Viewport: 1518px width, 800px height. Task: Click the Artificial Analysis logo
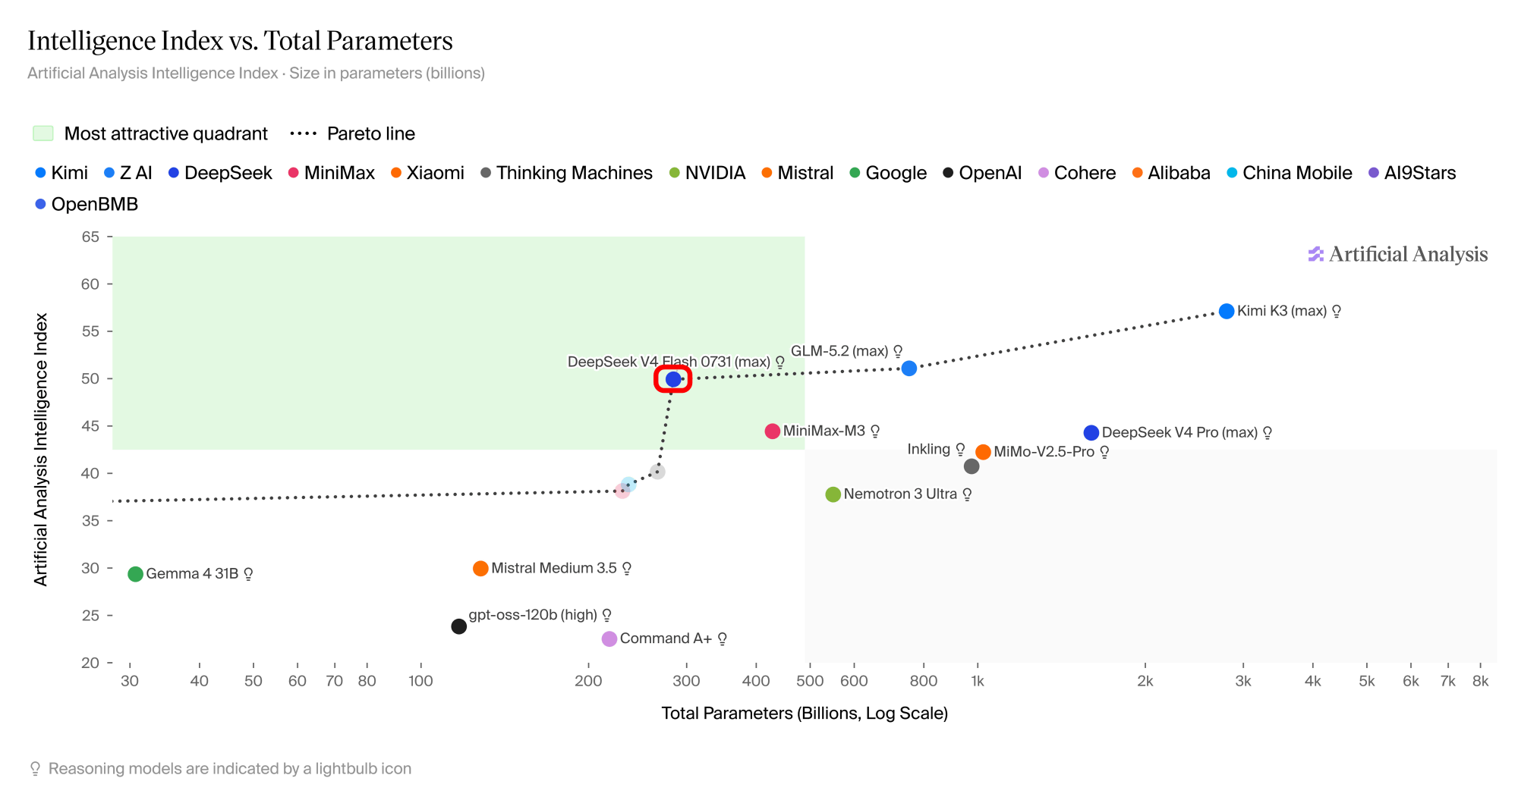click(x=1397, y=254)
